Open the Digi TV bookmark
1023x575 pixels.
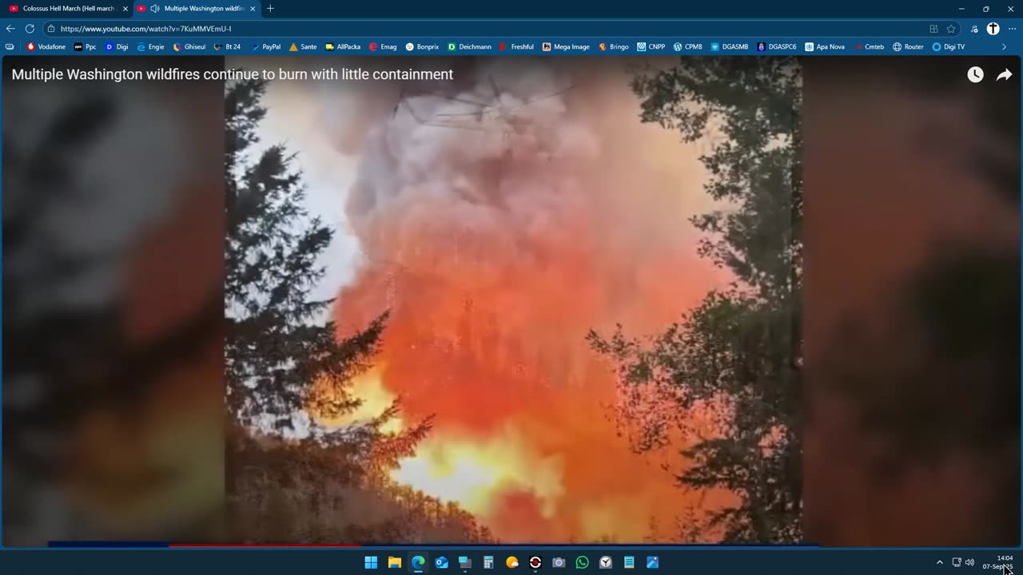click(949, 47)
